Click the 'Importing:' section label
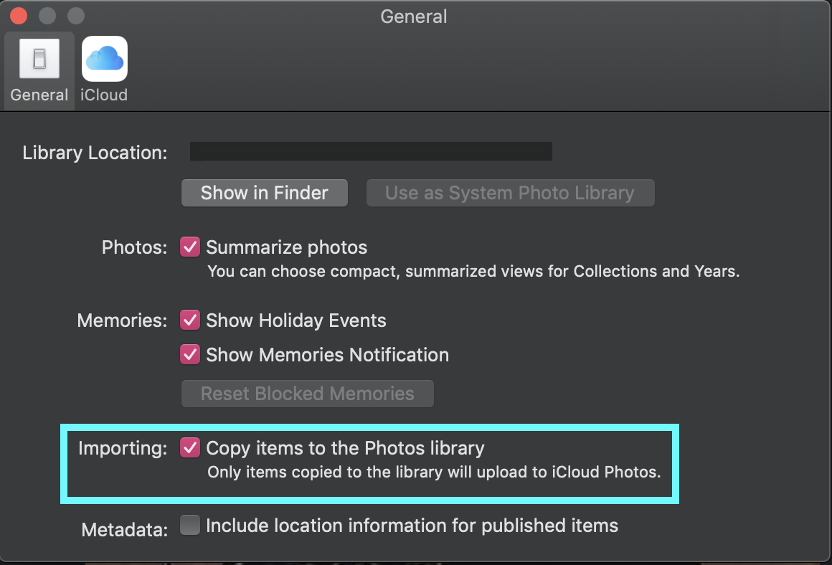The height and width of the screenshot is (565, 832). pos(123,449)
